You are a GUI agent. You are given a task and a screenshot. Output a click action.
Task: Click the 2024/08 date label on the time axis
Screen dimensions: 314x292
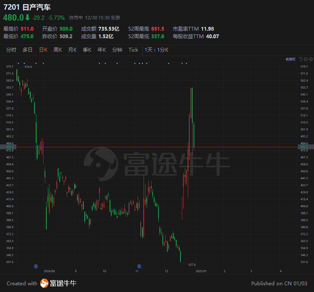point(49,271)
